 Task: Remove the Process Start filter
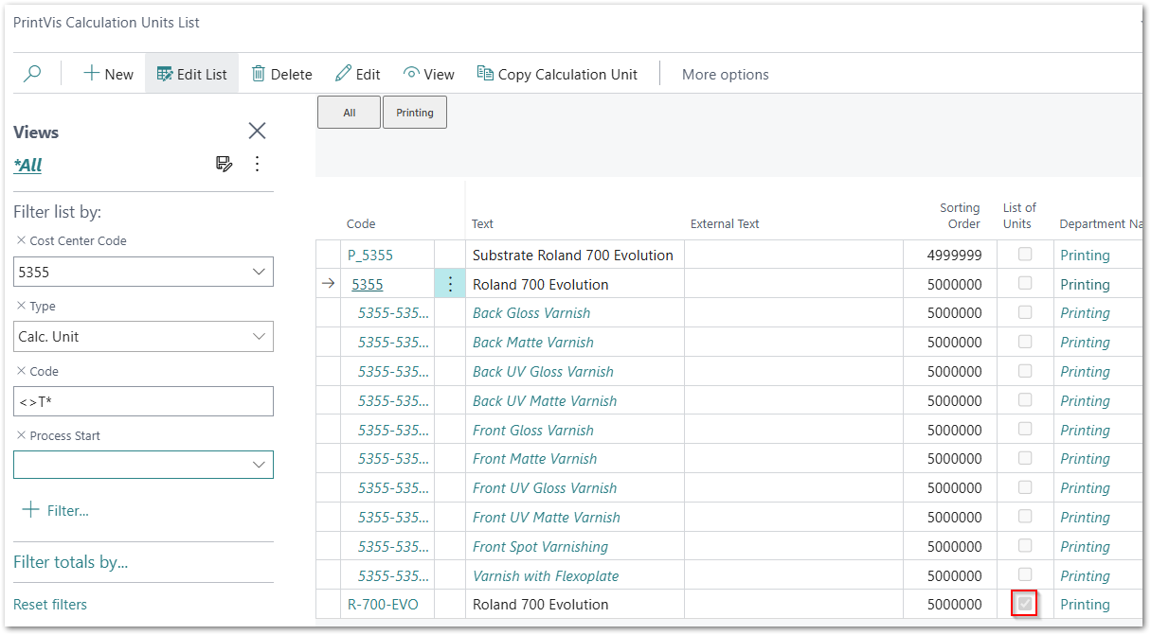[21, 435]
